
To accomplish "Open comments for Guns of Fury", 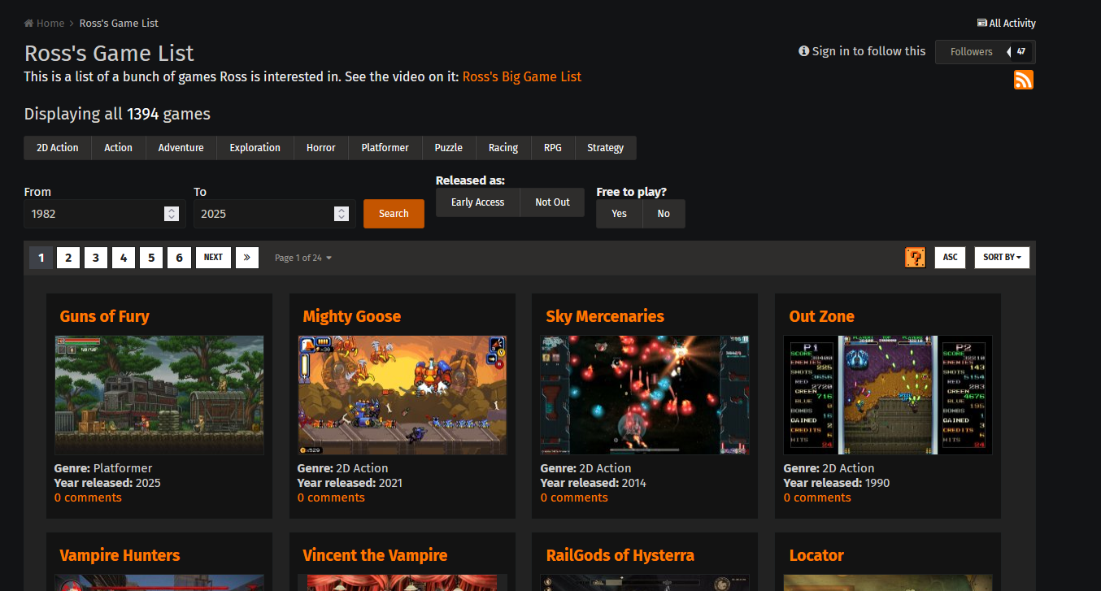I will 88,498.
